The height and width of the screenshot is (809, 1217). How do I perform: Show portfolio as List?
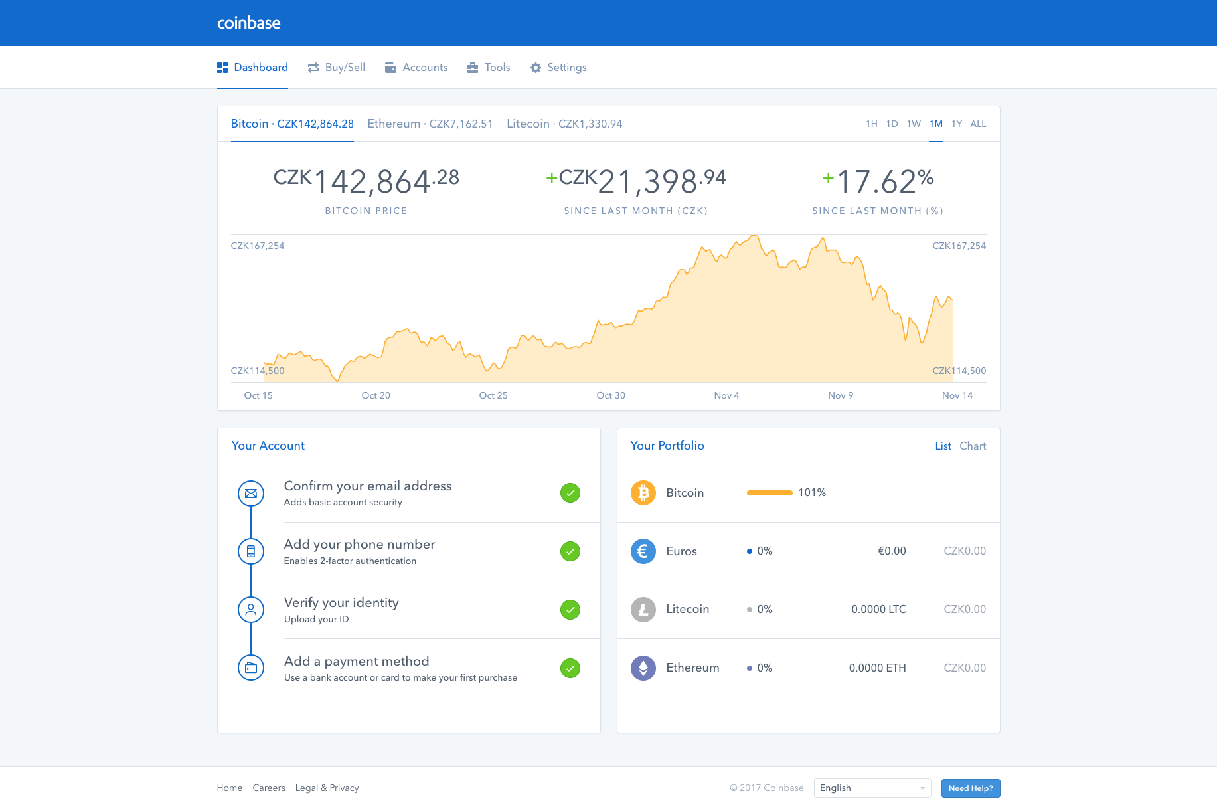tap(943, 446)
